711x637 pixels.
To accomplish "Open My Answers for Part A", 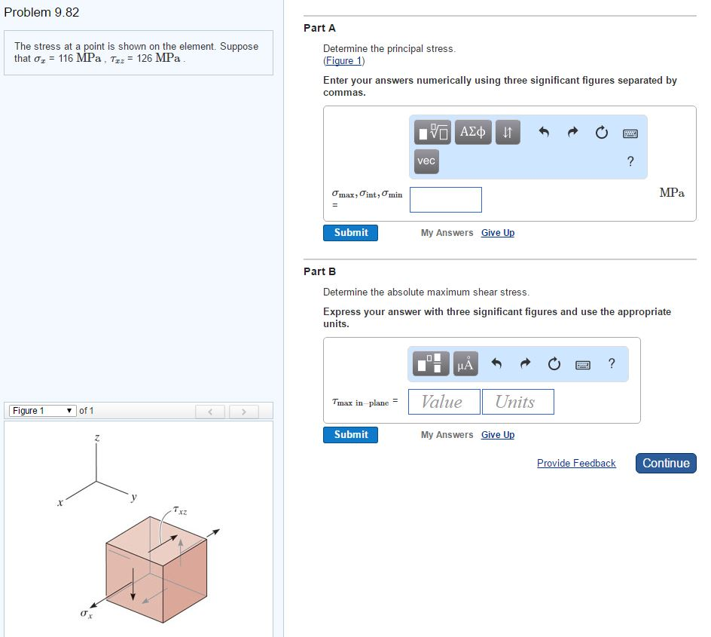I will click(x=447, y=233).
